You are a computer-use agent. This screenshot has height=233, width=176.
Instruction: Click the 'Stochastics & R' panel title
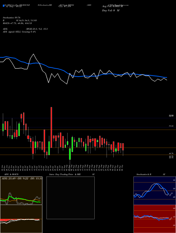144,174
